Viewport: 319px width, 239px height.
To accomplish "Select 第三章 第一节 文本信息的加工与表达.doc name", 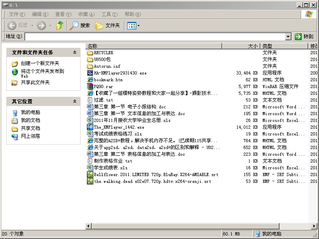I will (139, 114).
